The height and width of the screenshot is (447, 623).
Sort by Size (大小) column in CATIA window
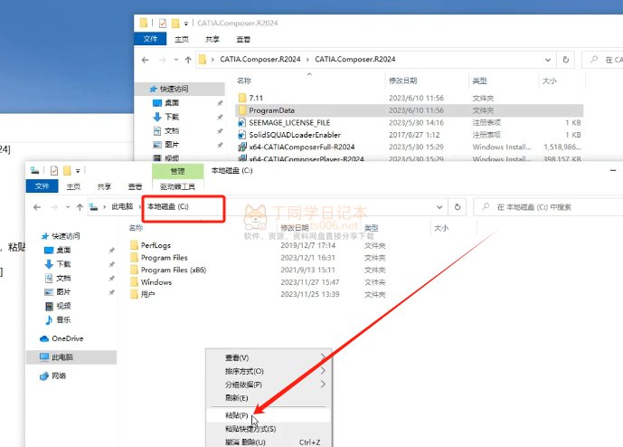549,81
